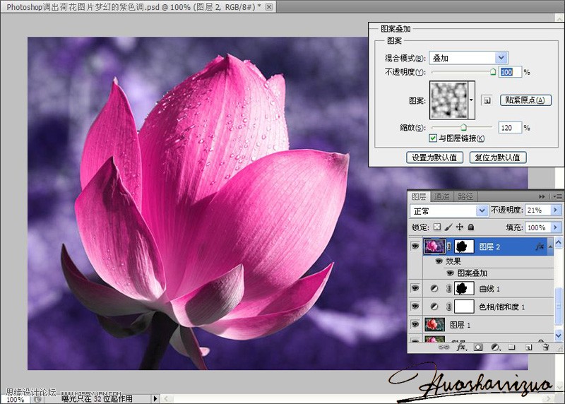This screenshot has height=404, width=565.
Task: Click the 缩放 value field 120
Action: click(x=510, y=128)
